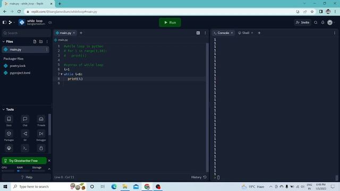The image size is (340, 191).
Task: Open Microsoft Edge from taskbar
Action: click(114, 186)
